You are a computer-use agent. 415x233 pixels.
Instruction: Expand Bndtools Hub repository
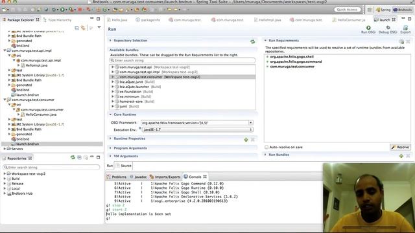5,194
